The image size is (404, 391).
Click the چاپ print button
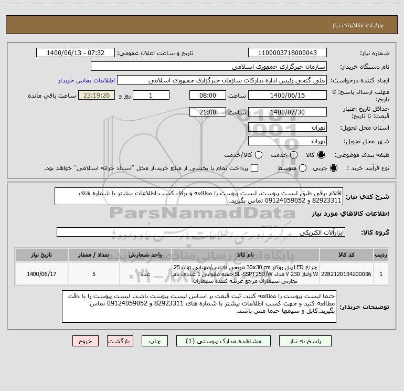coord(155,341)
